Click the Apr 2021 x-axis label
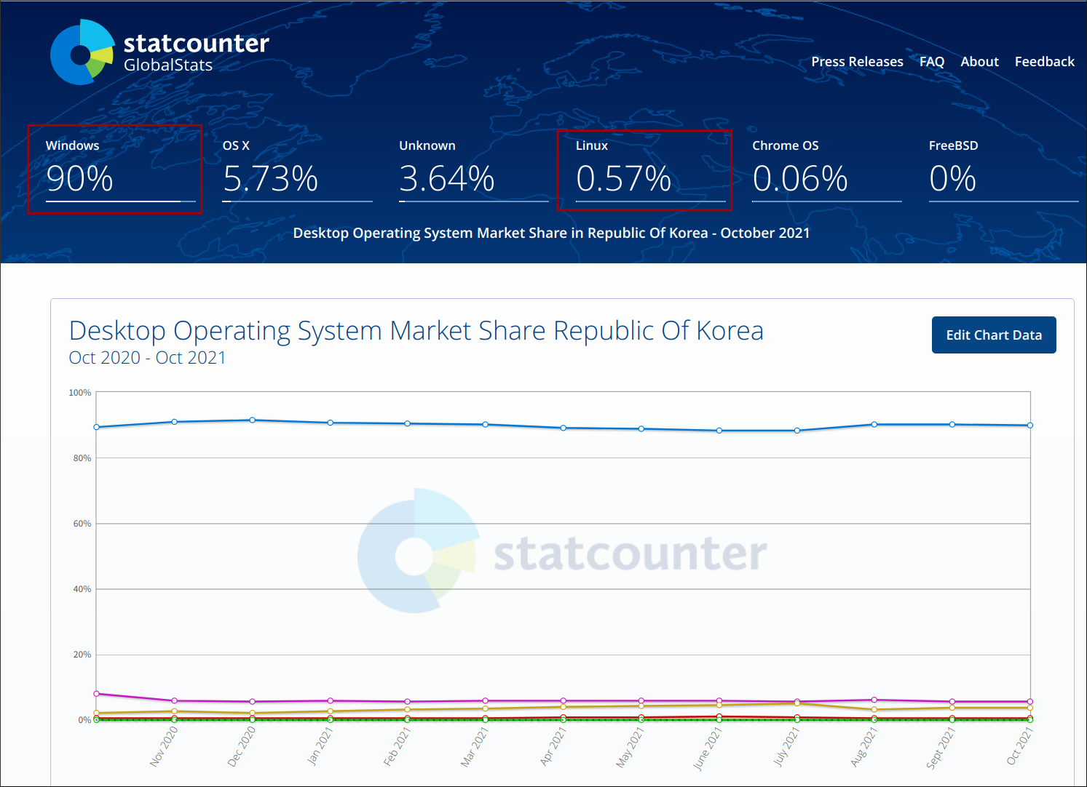This screenshot has height=787, width=1087. tap(553, 746)
